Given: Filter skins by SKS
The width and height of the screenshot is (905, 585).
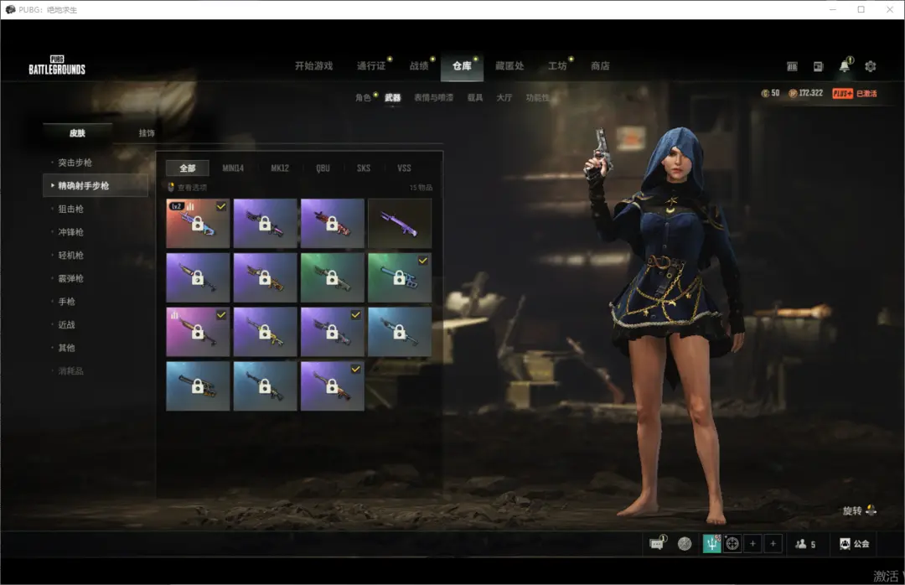Looking at the screenshot, I should pos(364,168).
